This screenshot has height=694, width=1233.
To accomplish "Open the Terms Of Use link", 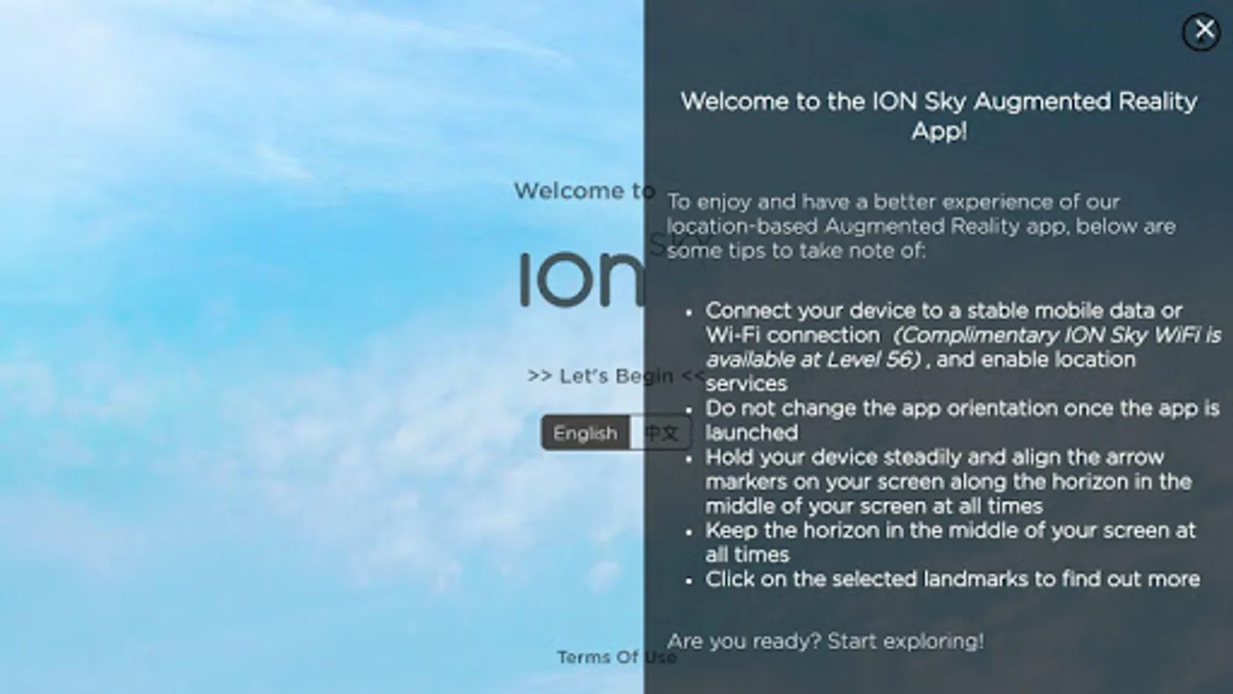I will [x=616, y=657].
